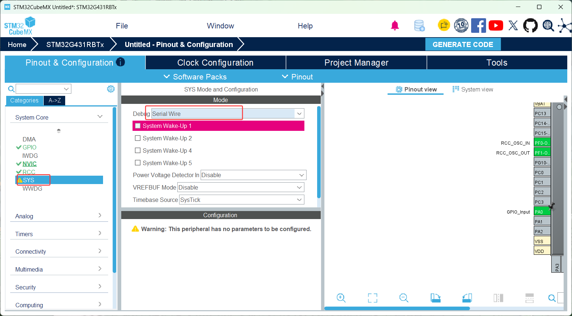Click the pinout horizontal scrollbar

(397, 308)
